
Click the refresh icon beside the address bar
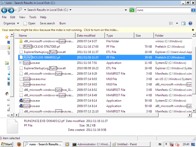[132, 10]
